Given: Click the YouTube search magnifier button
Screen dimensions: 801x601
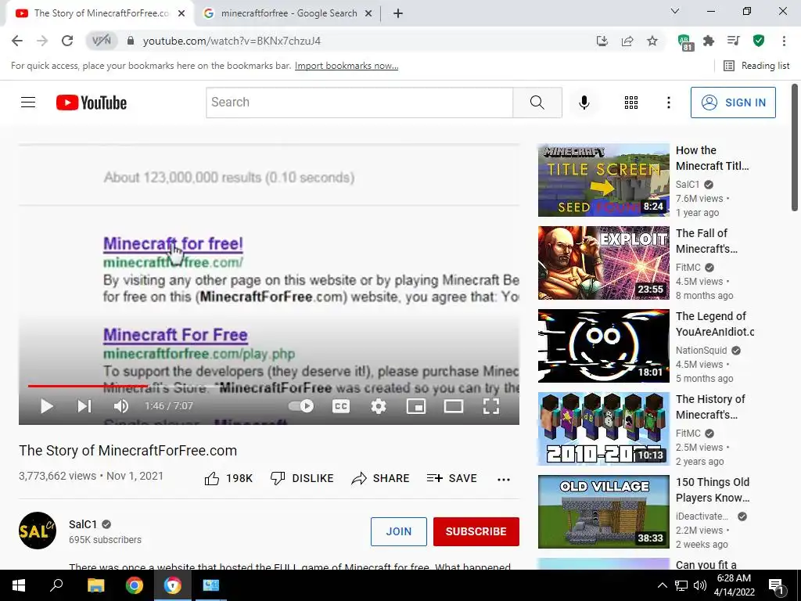Looking at the screenshot, I should coord(537,103).
